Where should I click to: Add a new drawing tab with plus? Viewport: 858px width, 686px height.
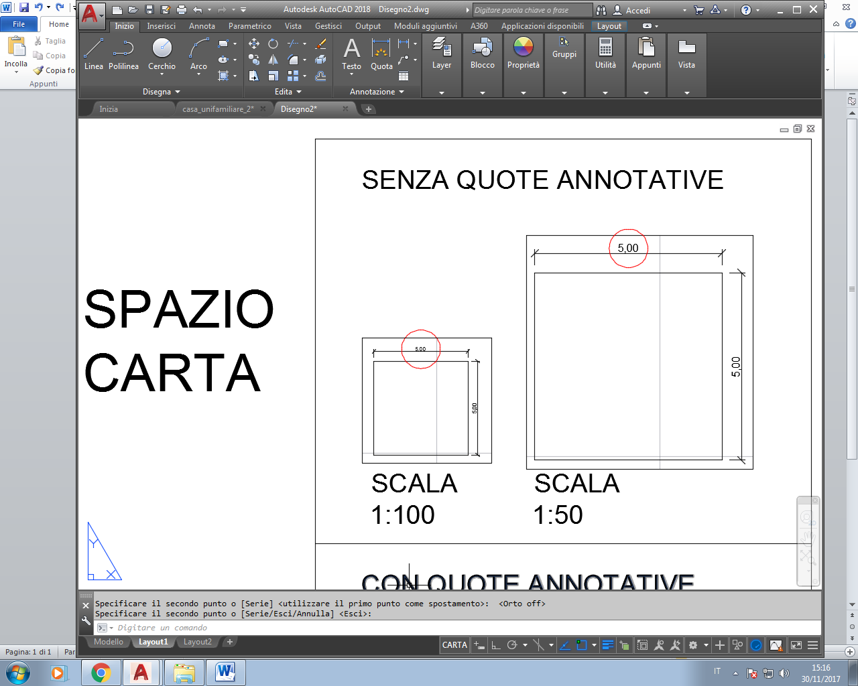369,109
